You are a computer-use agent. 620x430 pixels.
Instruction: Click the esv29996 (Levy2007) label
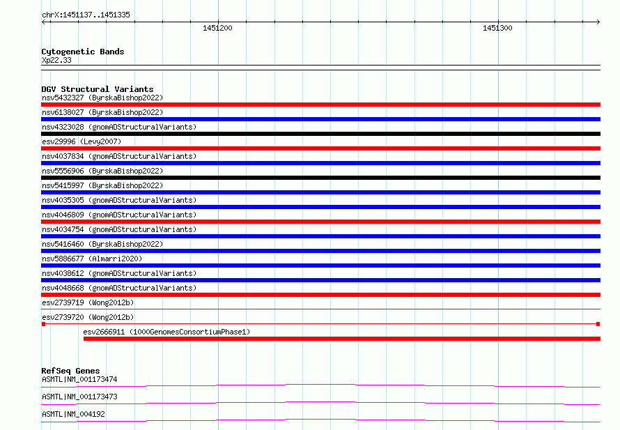pyautogui.click(x=82, y=141)
